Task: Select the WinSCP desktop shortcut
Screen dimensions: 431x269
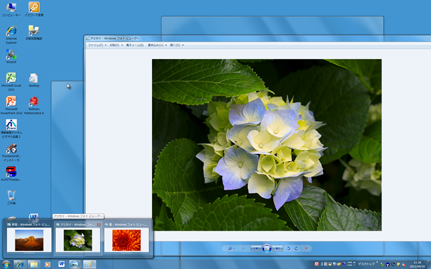Action: (x=12, y=56)
